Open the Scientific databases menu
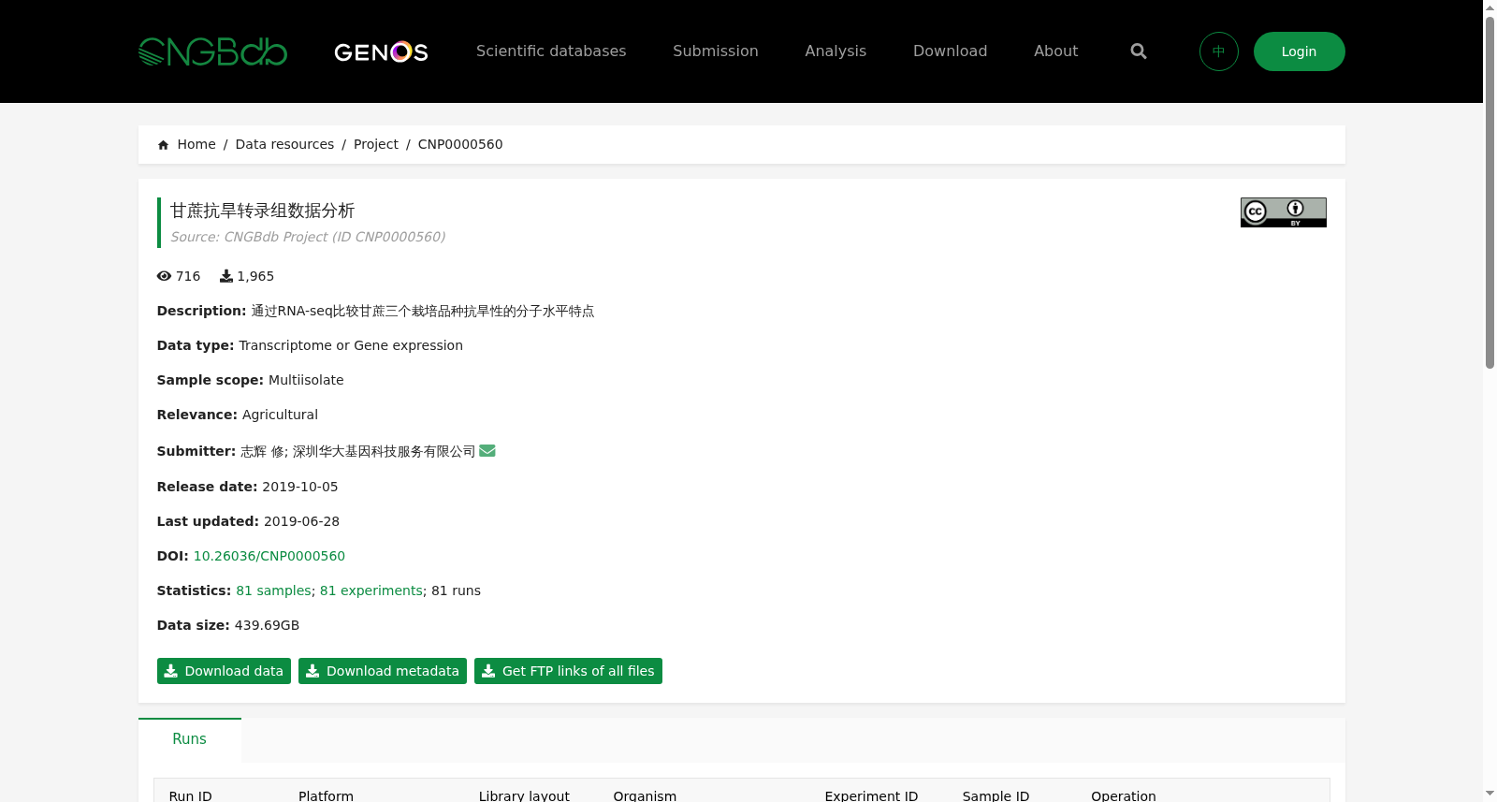1497x802 pixels. coord(551,51)
